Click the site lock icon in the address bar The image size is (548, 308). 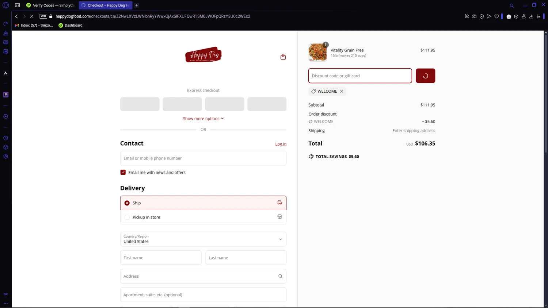pyautogui.click(x=51, y=16)
